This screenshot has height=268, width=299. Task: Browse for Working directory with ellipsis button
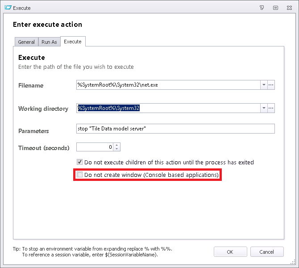click(271, 108)
